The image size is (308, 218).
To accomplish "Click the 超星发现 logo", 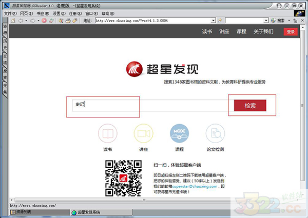I will (x=162, y=69).
